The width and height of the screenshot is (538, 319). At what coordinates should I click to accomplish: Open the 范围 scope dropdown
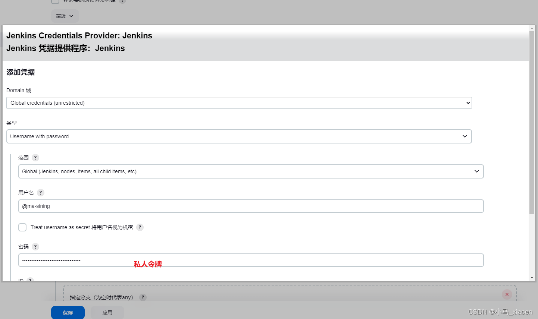point(251,171)
